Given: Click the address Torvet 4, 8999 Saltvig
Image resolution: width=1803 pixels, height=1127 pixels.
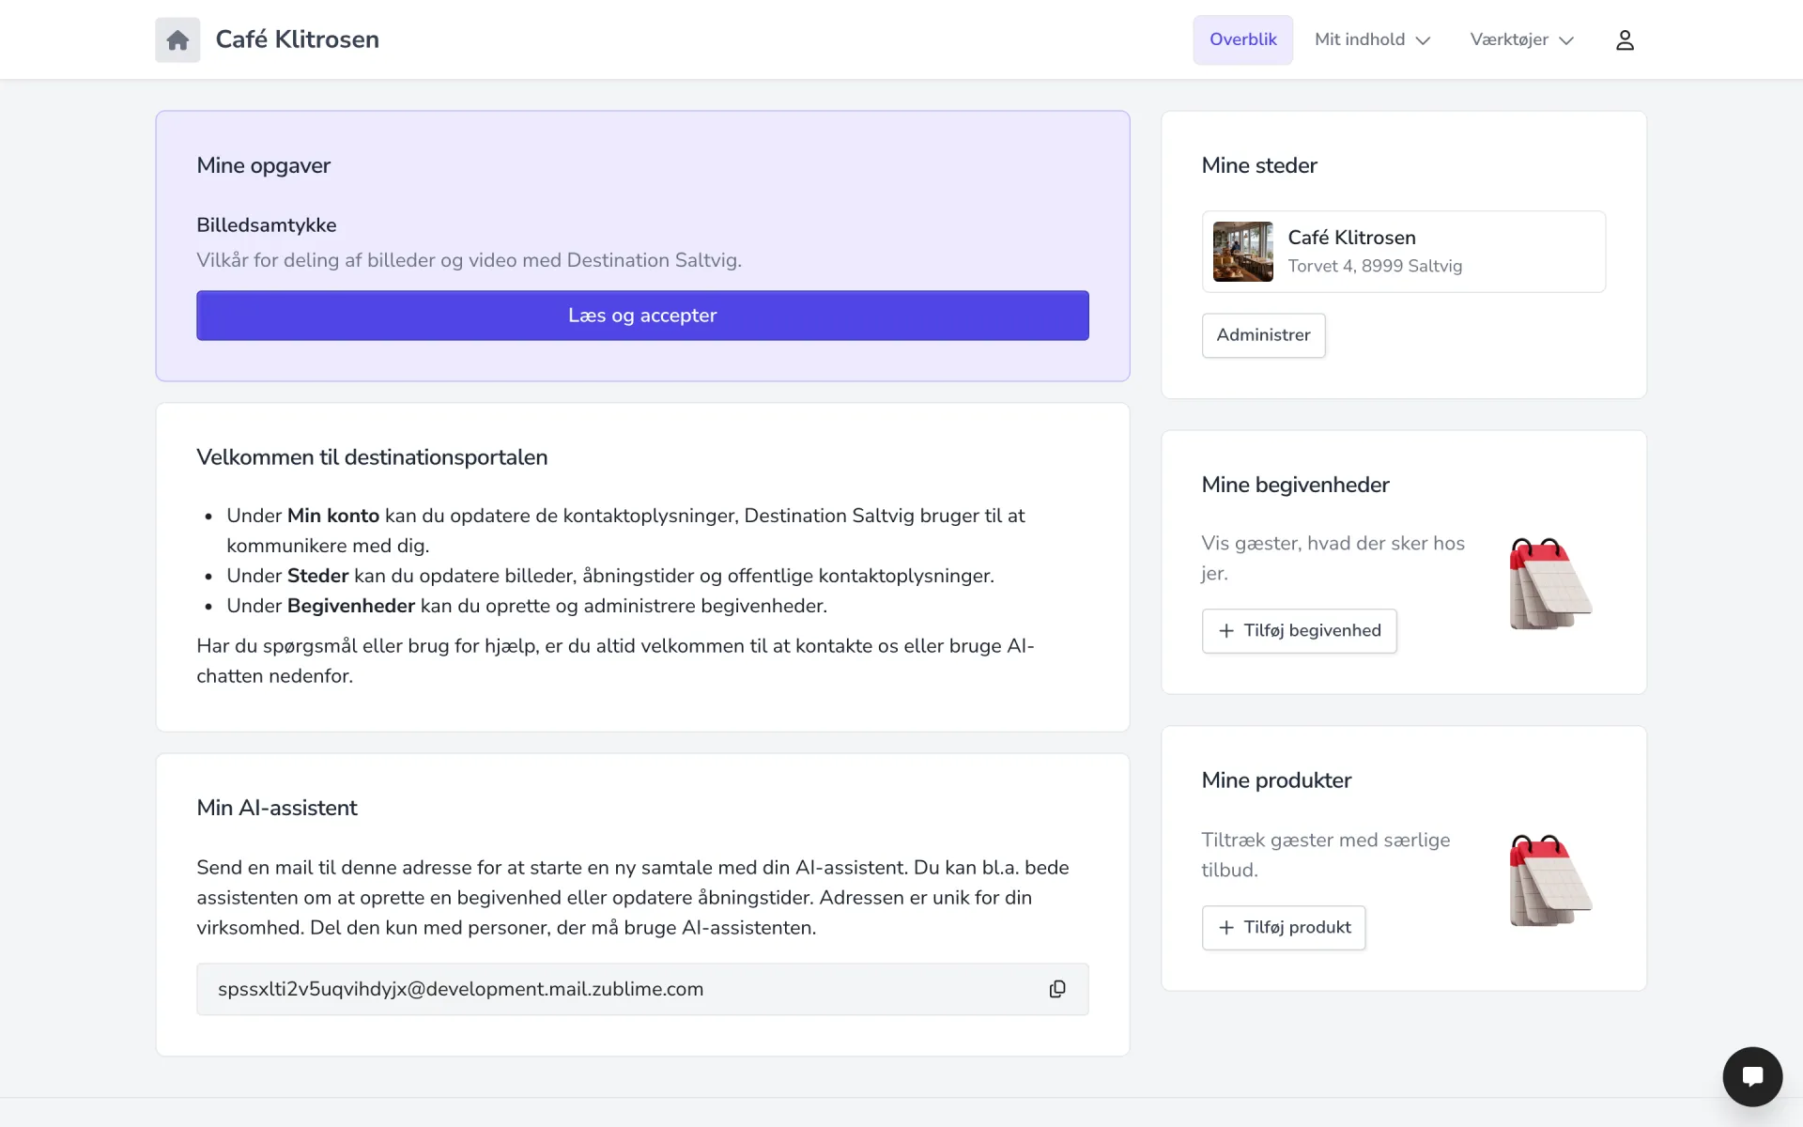Looking at the screenshot, I should tap(1375, 266).
